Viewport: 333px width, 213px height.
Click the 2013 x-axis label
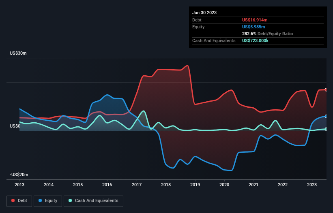tap(19, 185)
